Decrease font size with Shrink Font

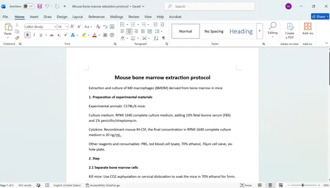(79, 27)
